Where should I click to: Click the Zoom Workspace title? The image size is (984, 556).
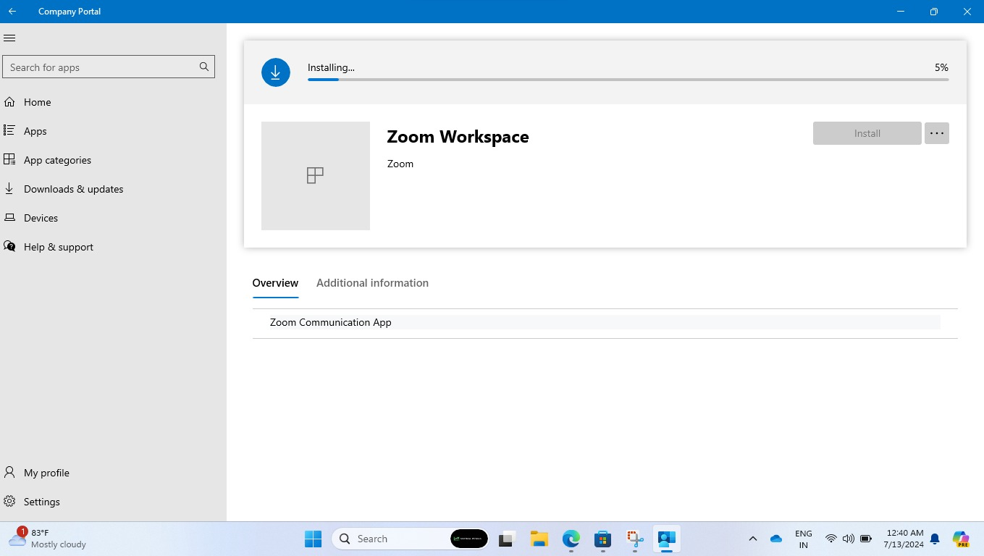(x=458, y=137)
